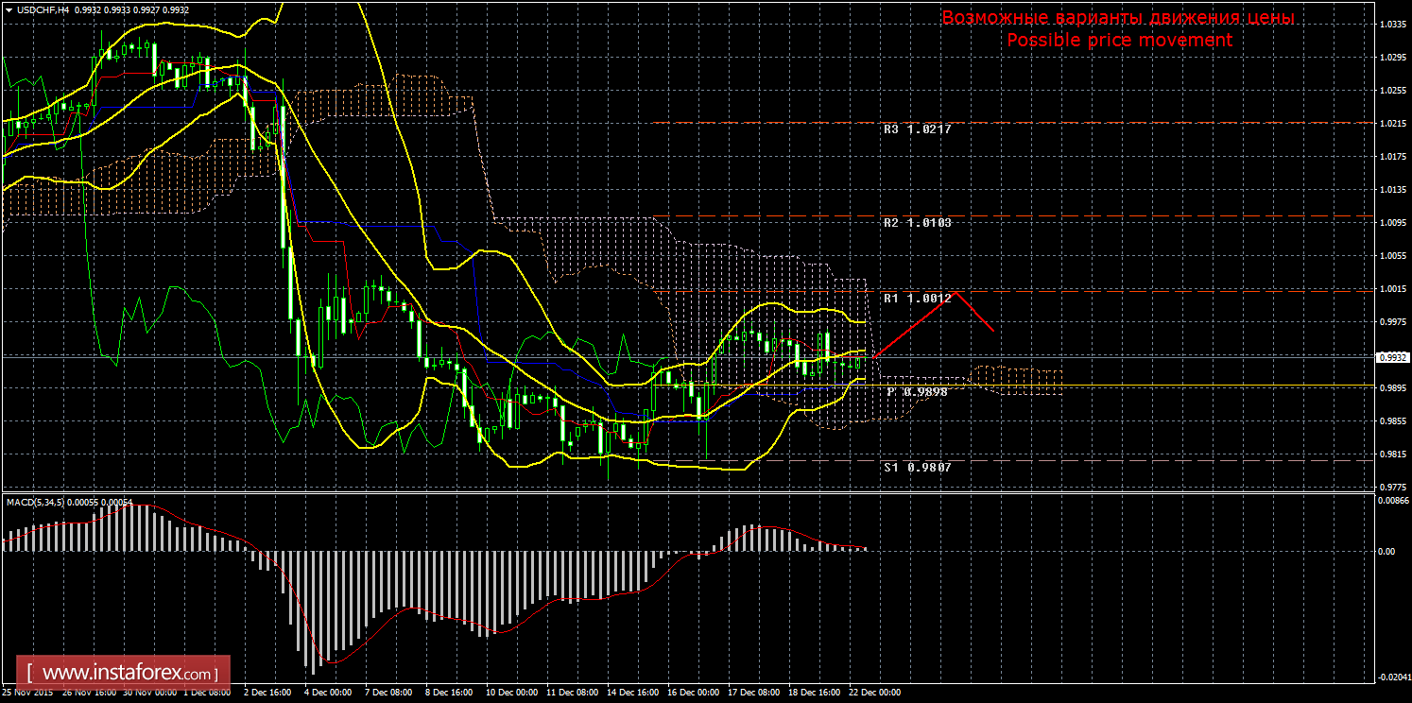
Task: Click the 22 Dec 00:00 time axis label
Action: [874, 693]
